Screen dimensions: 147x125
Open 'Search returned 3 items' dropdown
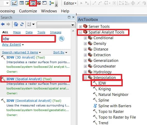pyautogui.click(x=21, y=52)
